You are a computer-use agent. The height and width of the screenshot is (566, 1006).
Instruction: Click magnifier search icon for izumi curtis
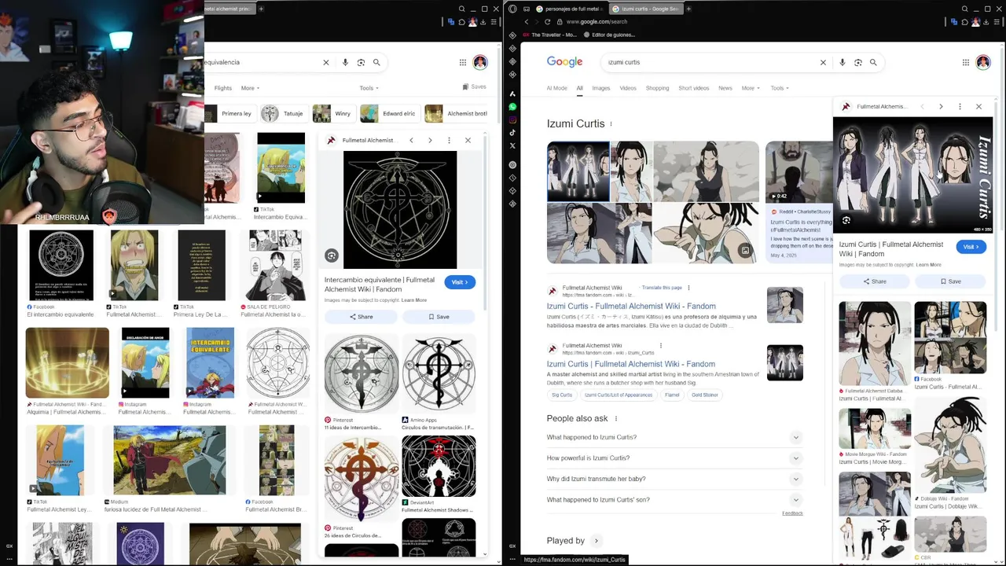click(x=873, y=62)
